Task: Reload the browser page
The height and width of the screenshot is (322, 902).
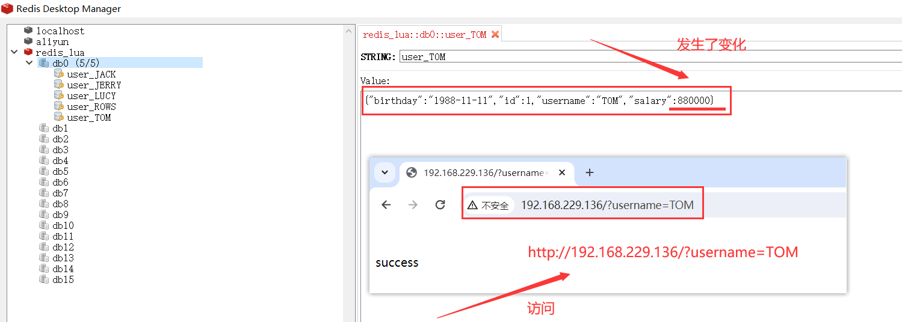Action: (x=440, y=205)
